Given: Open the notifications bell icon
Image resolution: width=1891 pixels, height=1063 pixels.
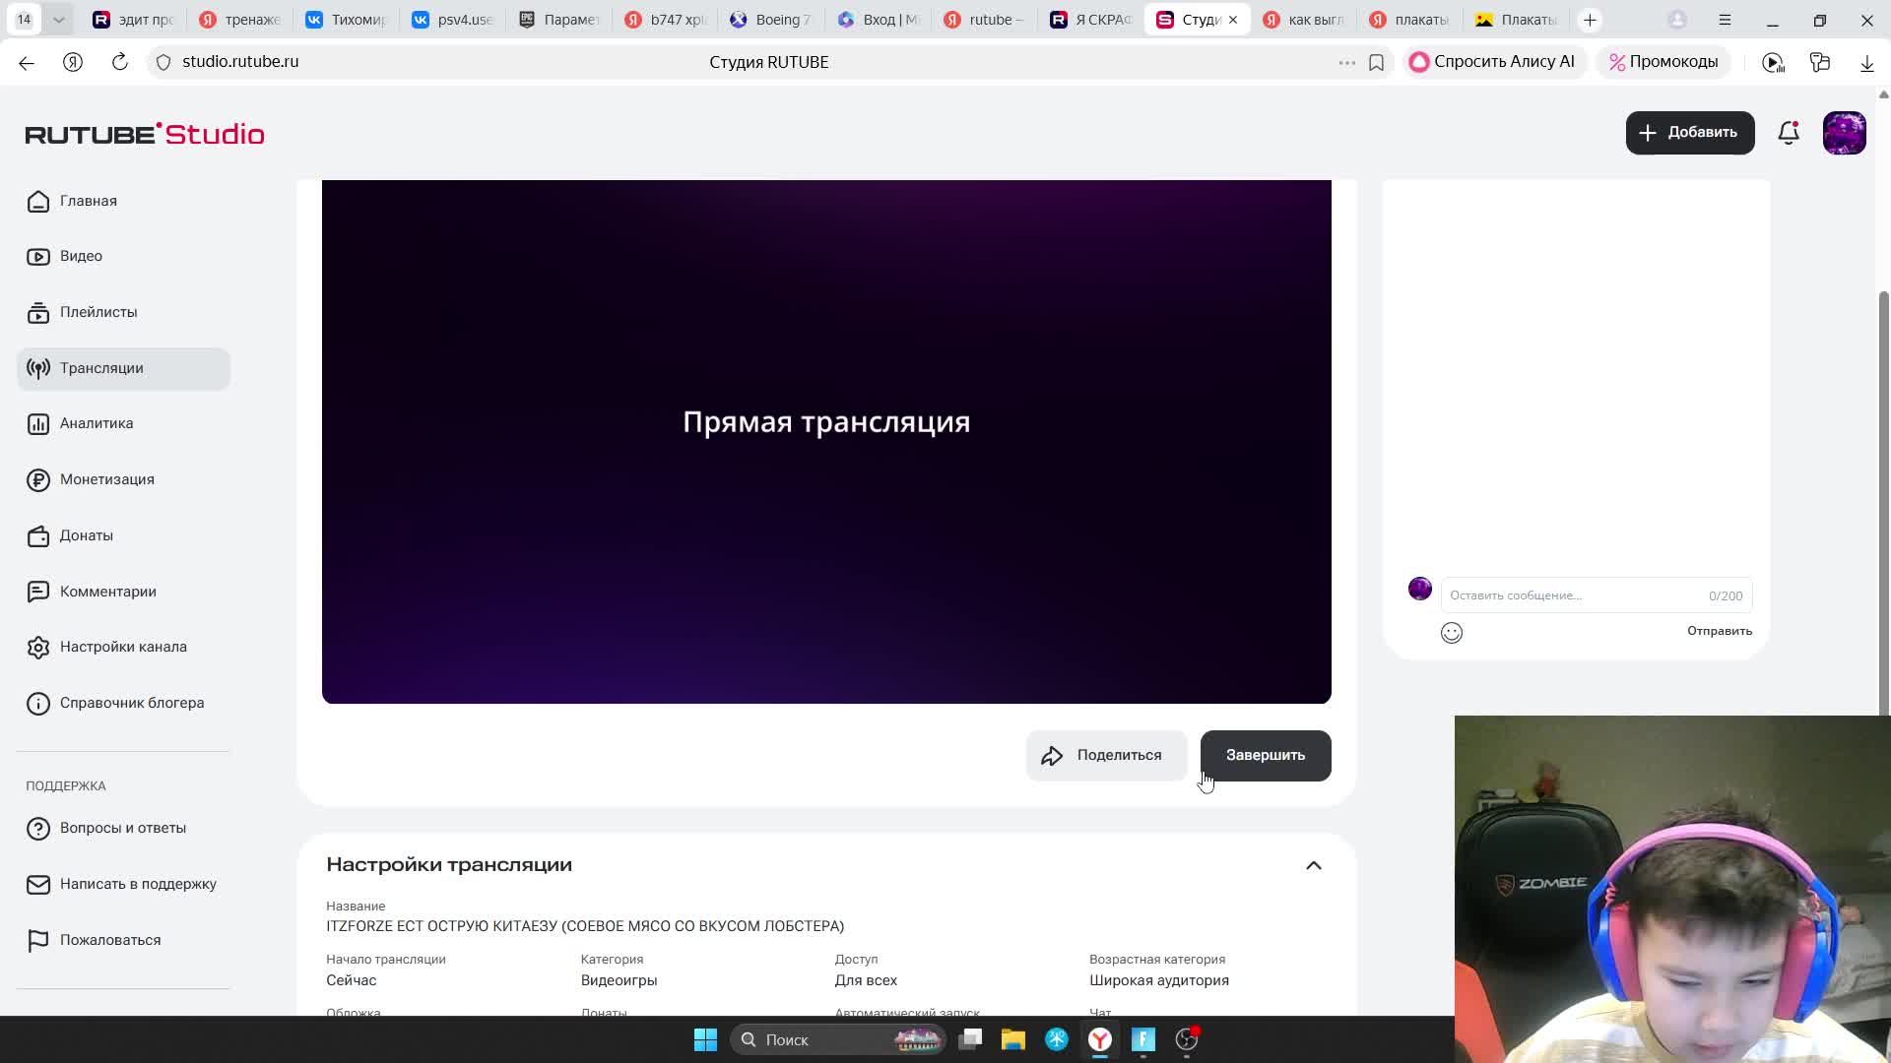Looking at the screenshot, I should click(x=1788, y=133).
